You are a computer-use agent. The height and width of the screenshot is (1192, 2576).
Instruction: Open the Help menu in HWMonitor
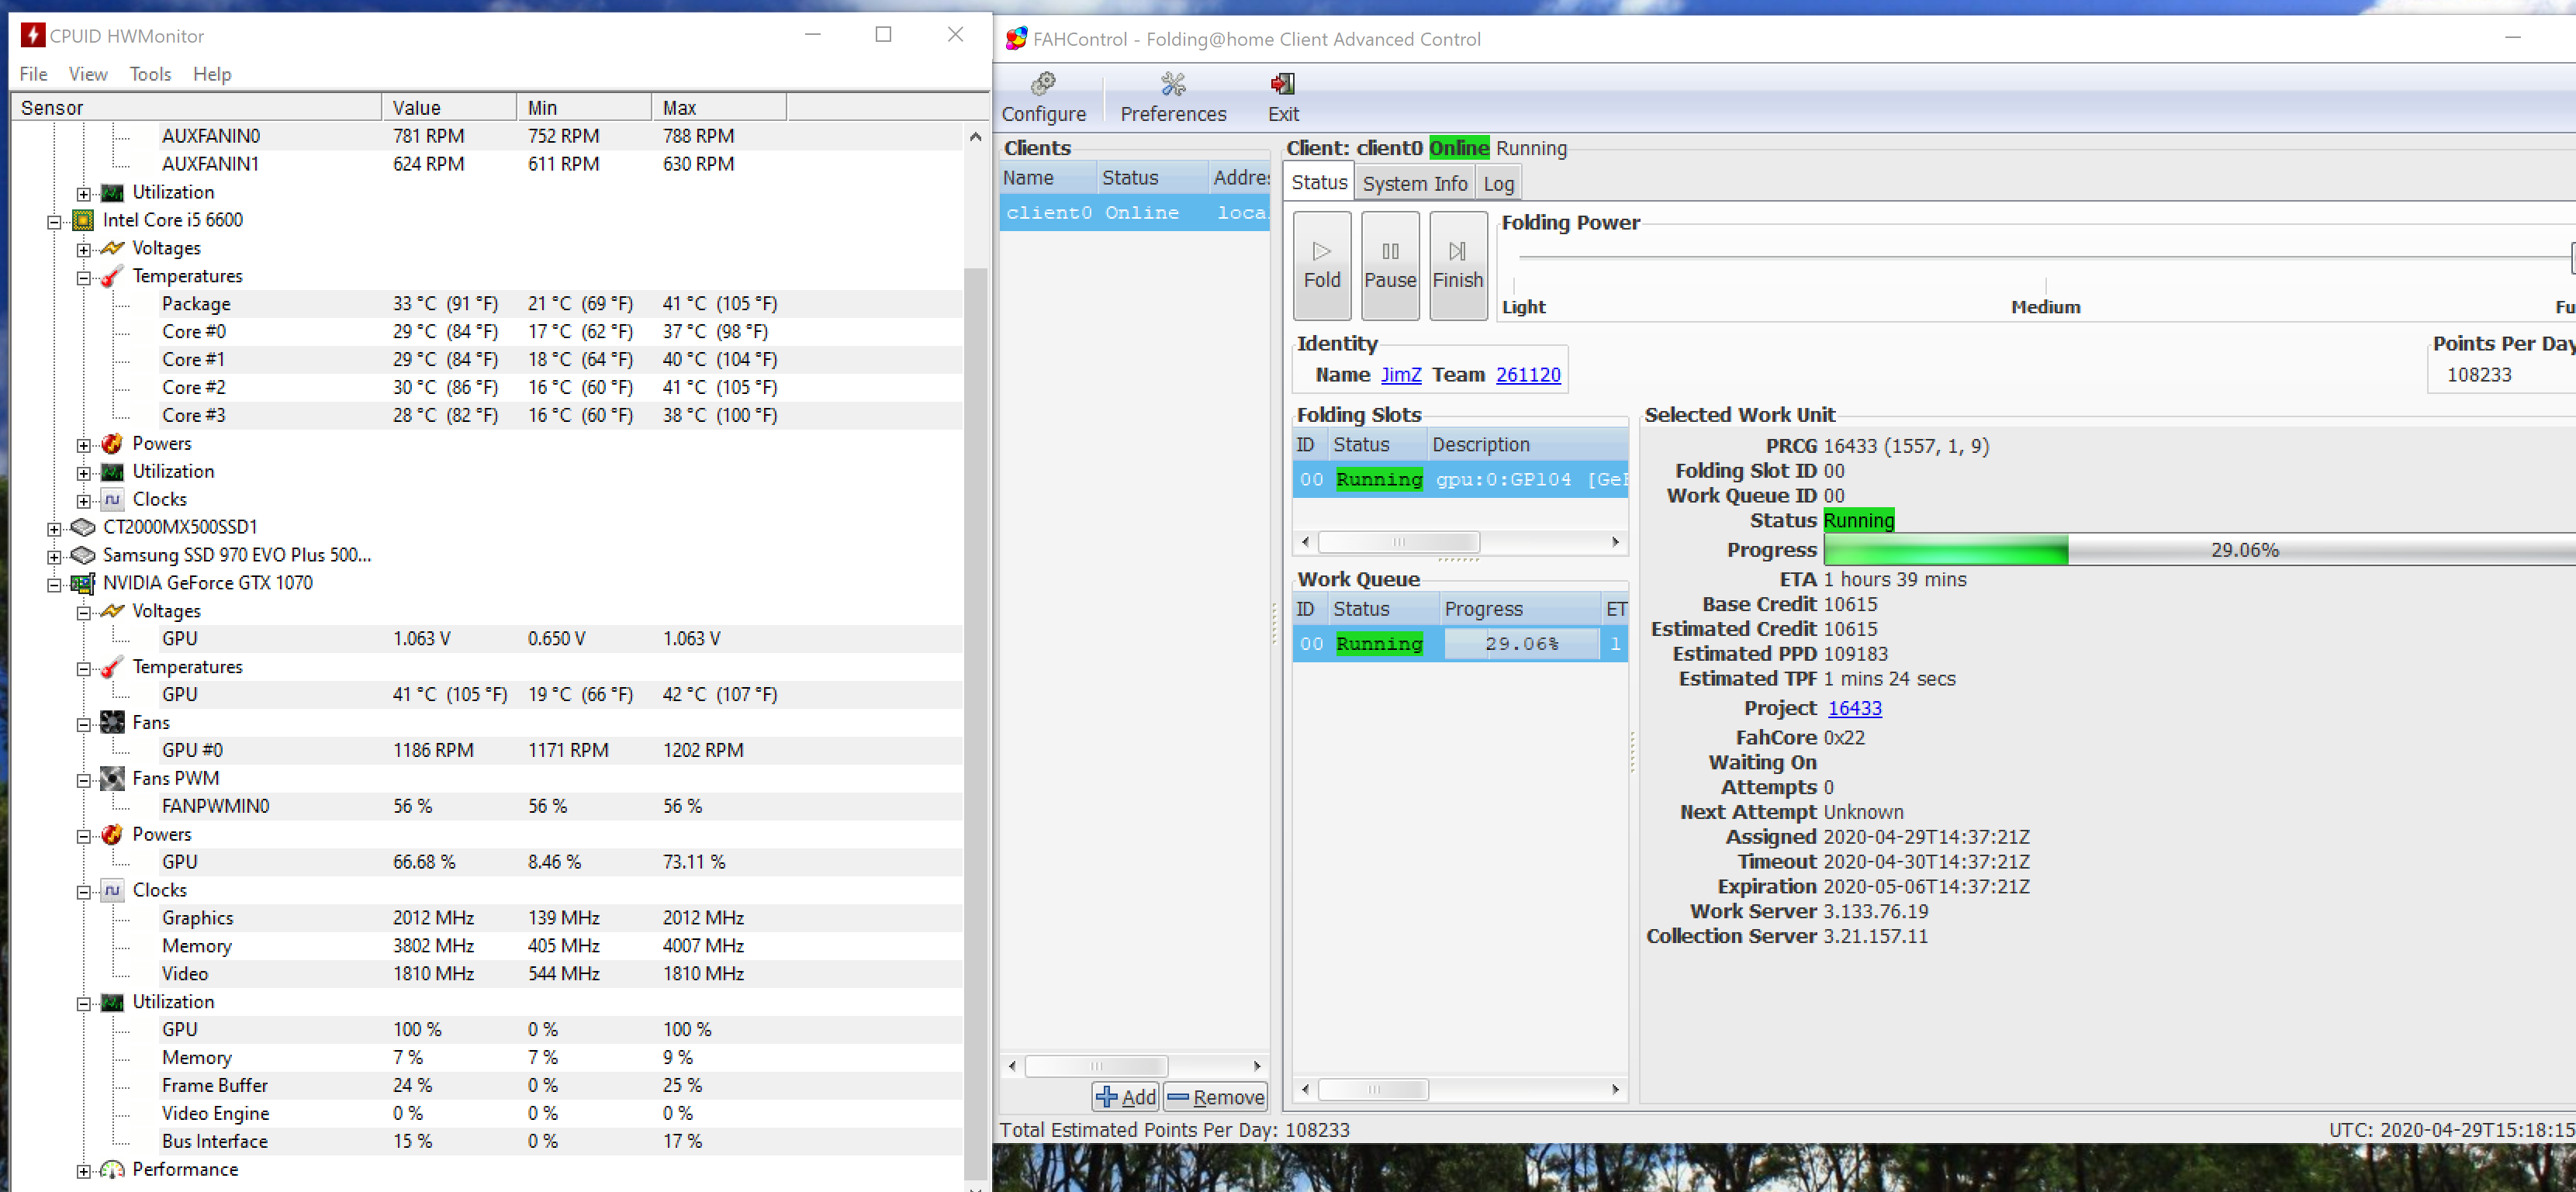(211, 74)
